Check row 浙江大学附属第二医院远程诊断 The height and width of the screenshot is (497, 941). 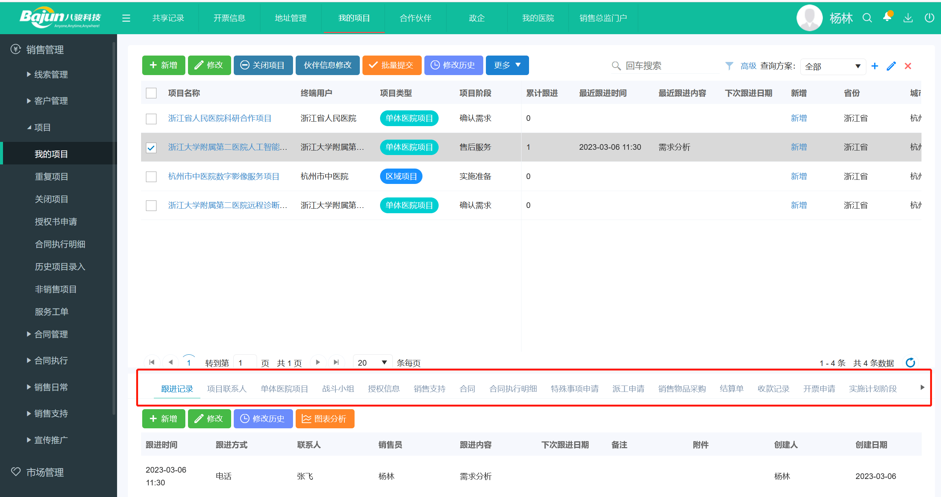tap(151, 206)
